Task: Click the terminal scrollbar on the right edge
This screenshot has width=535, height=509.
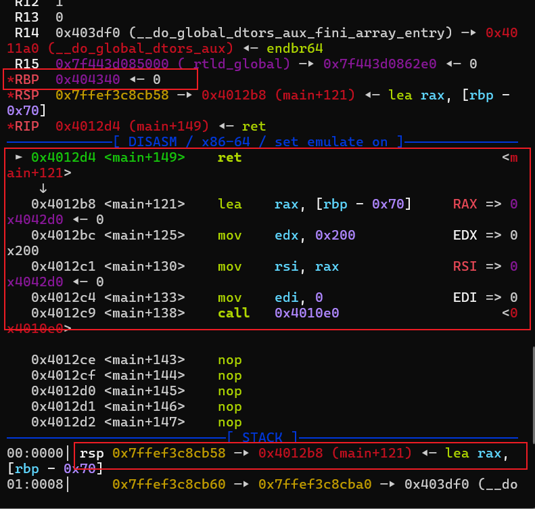Action: [533, 396]
